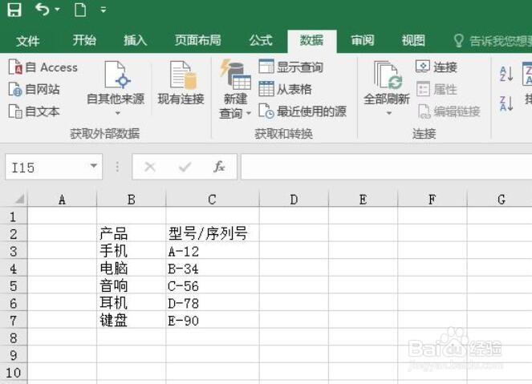Switch to the 插入 tab

click(135, 40)
